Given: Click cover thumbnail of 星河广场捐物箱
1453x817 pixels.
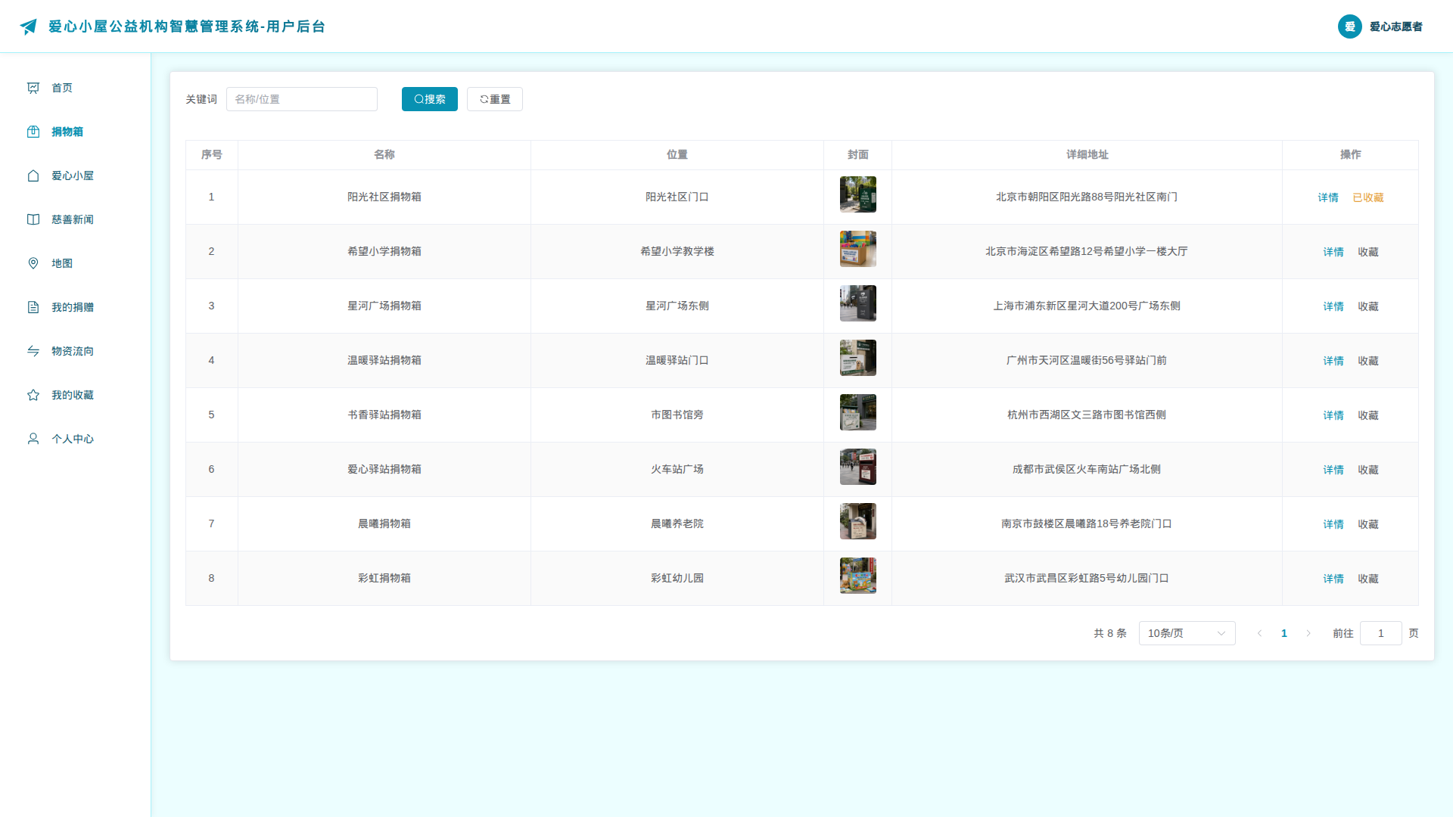Looking at the screenshot, I should (x=858, y=303).
